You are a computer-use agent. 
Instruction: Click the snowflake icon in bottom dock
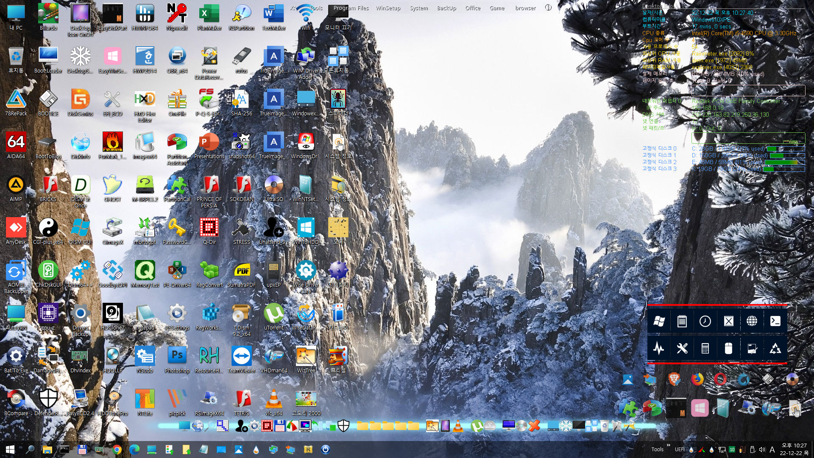566,426
